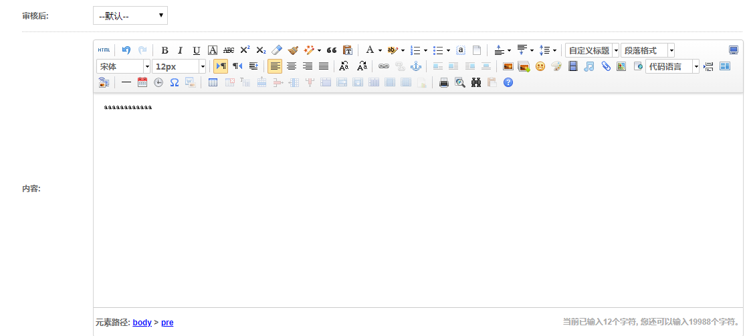Set left-to-right text direction

(221, 66)
